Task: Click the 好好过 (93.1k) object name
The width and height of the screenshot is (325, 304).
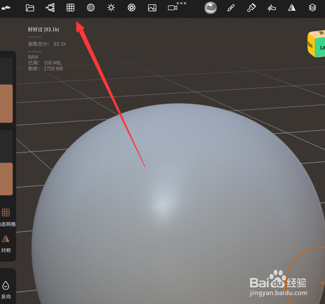Action: point(43,29)
